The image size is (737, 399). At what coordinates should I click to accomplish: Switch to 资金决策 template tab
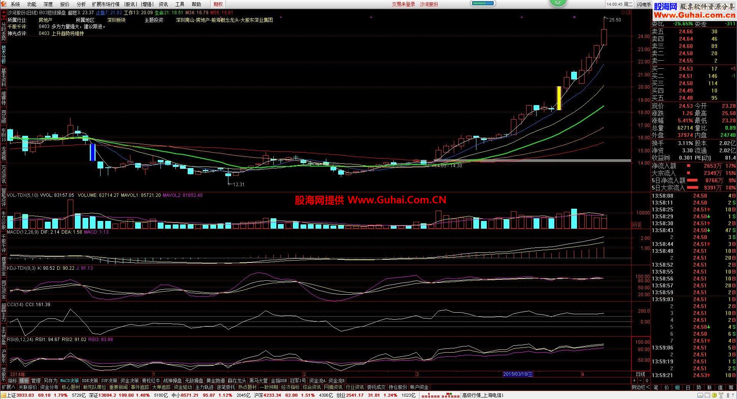(x=129, y=381)
